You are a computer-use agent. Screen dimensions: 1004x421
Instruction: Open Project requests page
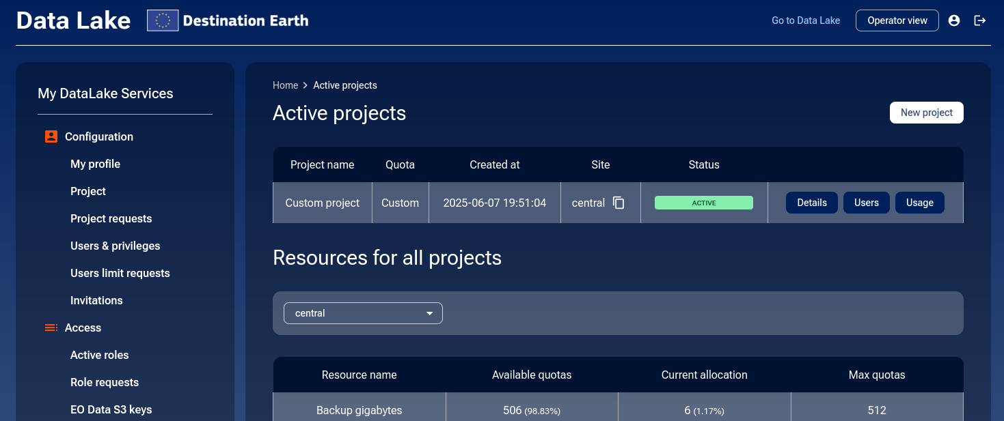pyautogui.click(x=111, y=218)
